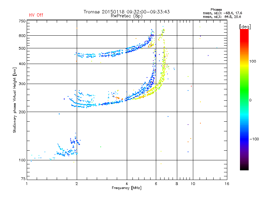Click the y-axis '600' tick label

click(22, 36)
